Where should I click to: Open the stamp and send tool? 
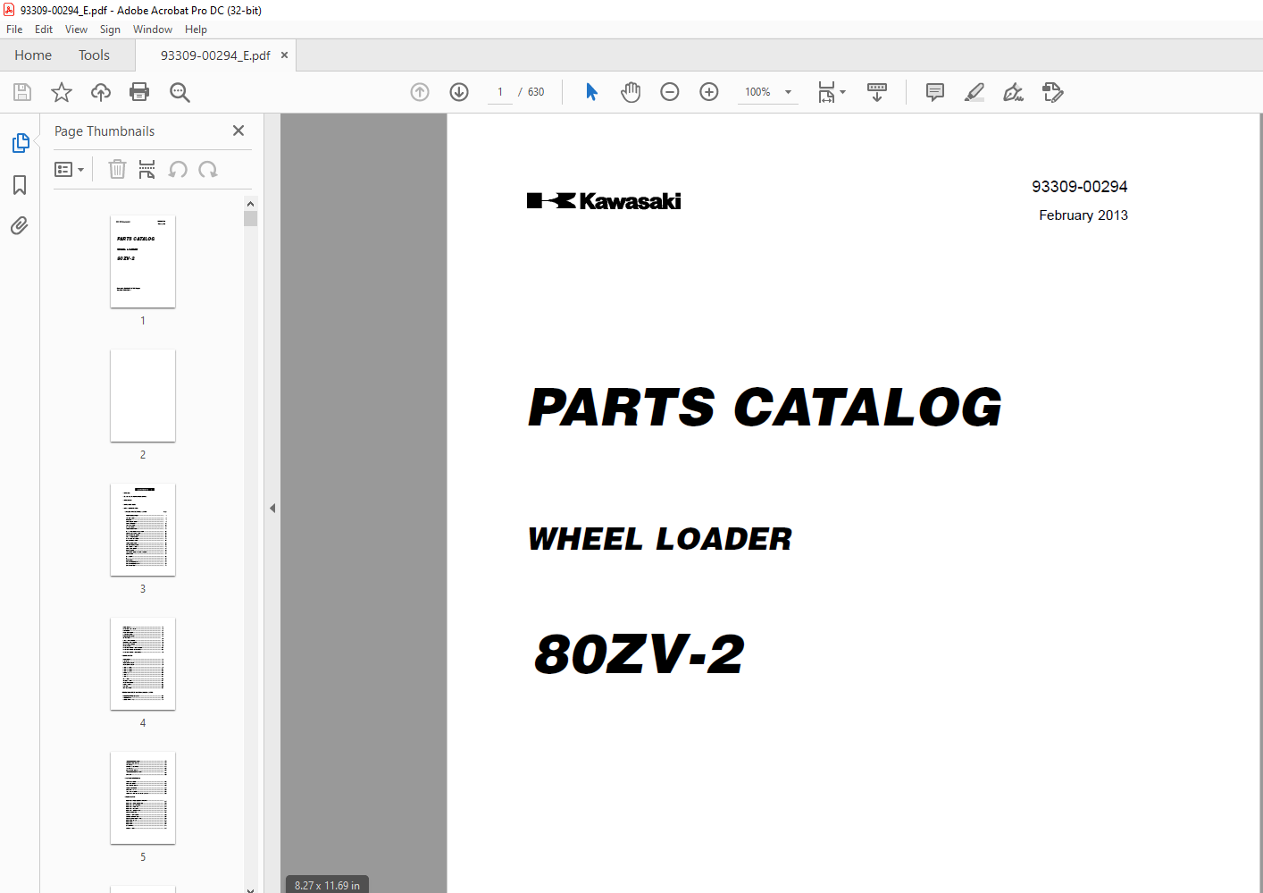1053,92
